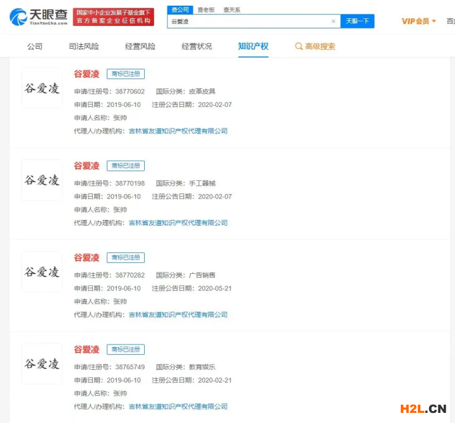Switch to the 查关系 search tab
Image resolution: width=455 pixels, height=423 pixels.
[232, 9]
